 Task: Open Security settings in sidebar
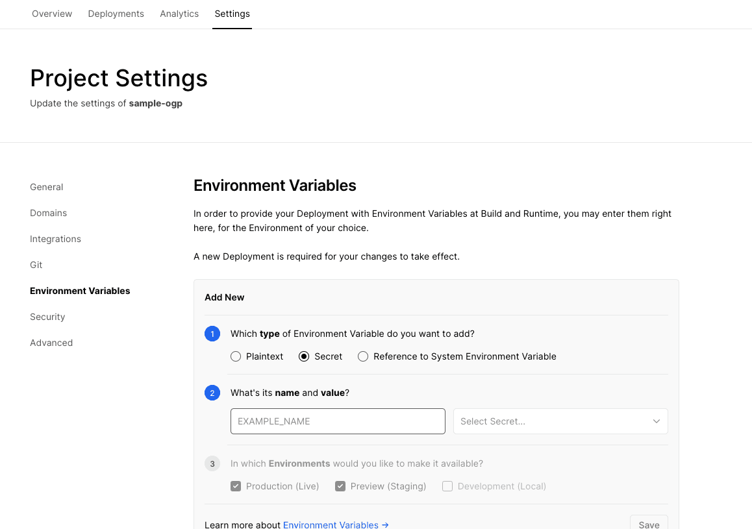pyautogui.click(x=47, y=317)
